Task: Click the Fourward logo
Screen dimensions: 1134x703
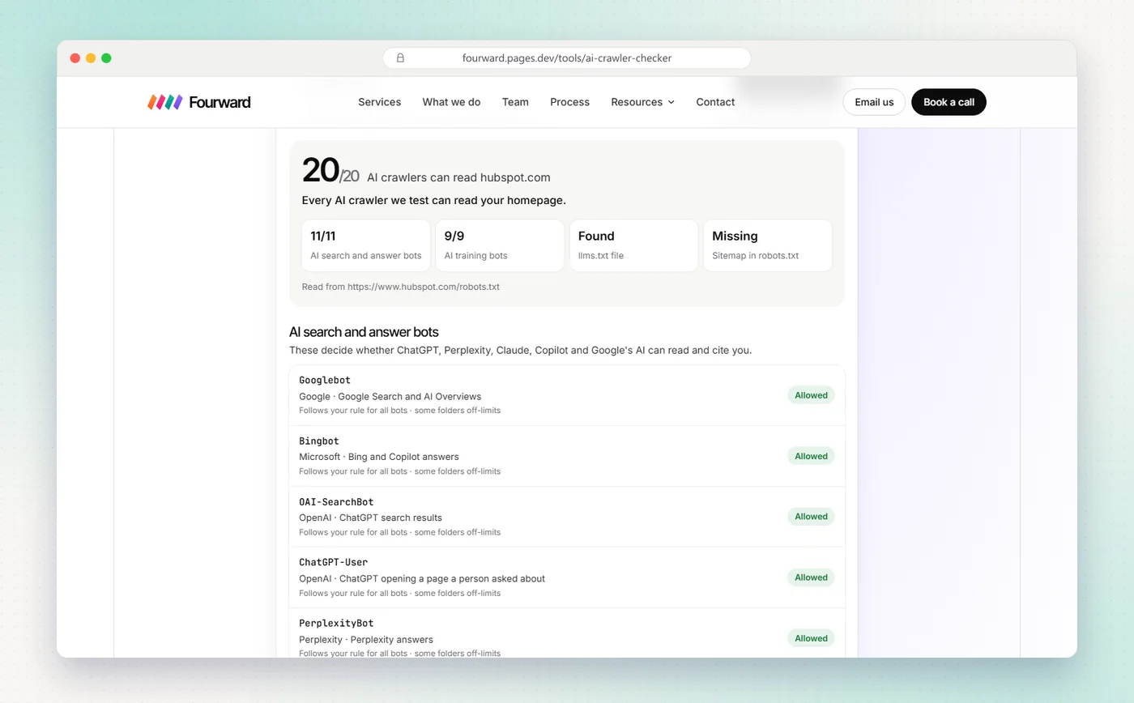Action: [199, 102]
